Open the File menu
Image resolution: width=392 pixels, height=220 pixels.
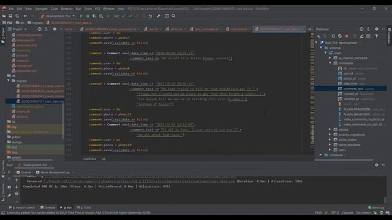(11, 9)
